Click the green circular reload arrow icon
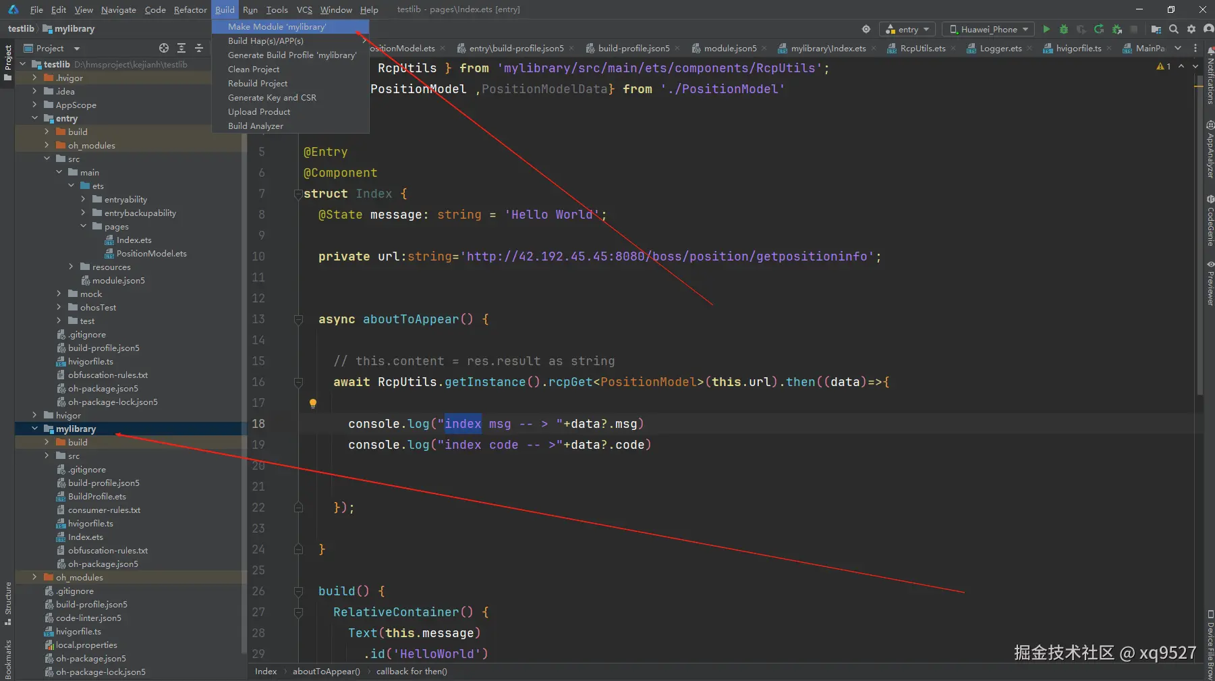Image resolution: width=1215 pixels, height=681 pixels. (1099, 29)
